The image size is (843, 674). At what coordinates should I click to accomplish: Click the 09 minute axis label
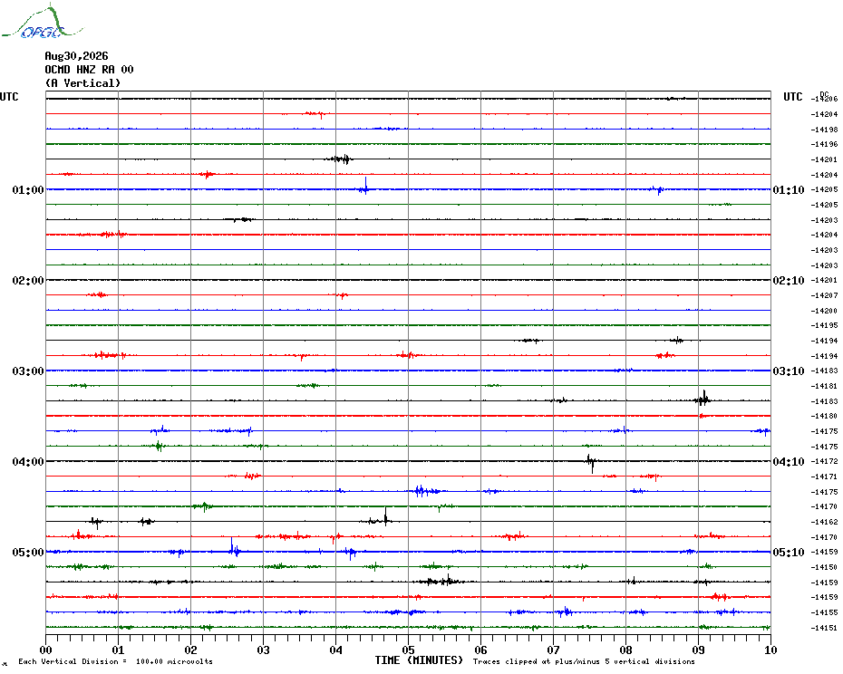pyautogui.click(x=698, y=650)
